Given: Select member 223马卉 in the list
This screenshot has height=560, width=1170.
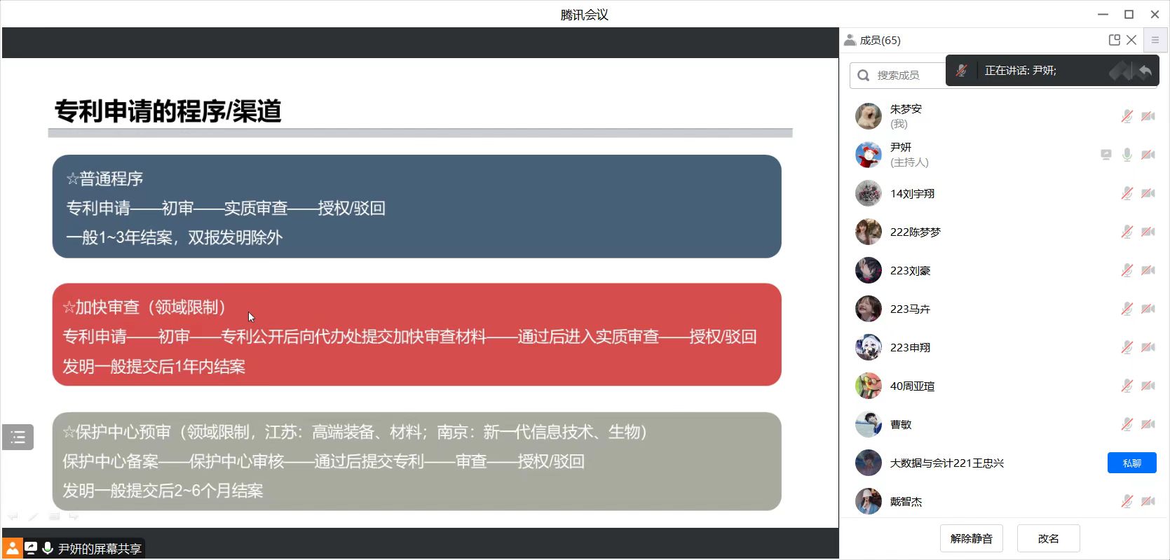Looking at the screenshot, I should [x=910, y=309].
